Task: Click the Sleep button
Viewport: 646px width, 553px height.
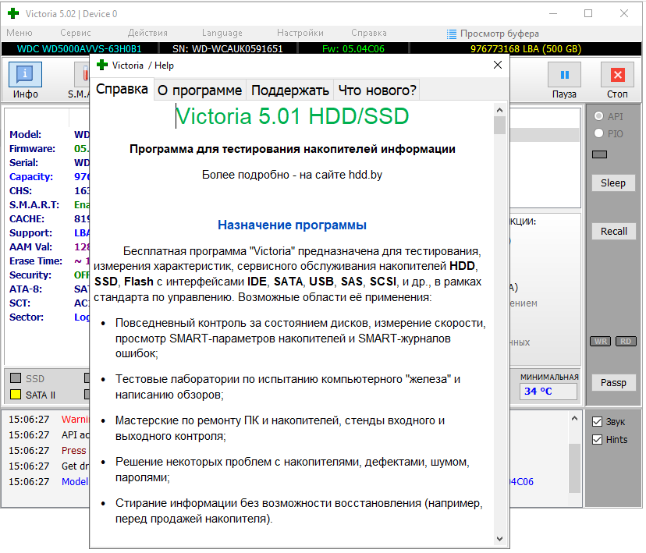Action: click(613, 183)
